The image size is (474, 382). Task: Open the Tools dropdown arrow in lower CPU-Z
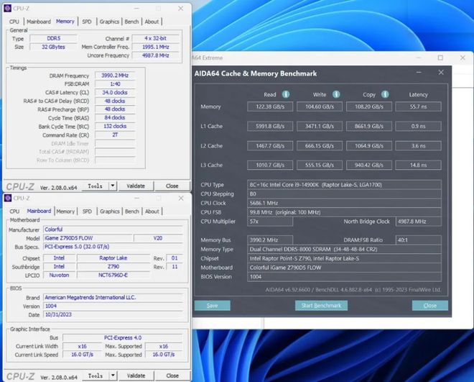tap(113, 376)
